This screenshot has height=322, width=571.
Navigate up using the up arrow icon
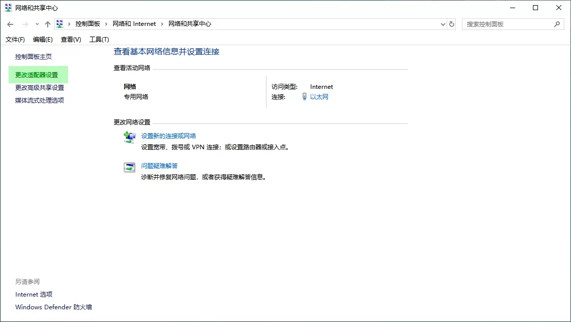[x=47, y=24]
